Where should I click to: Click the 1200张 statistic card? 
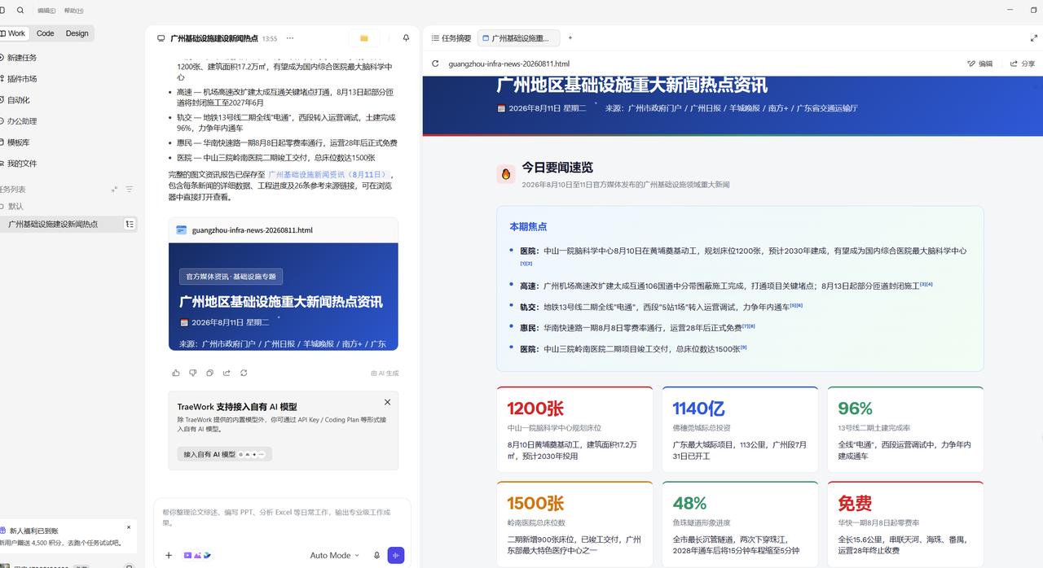pyautogui.click(x=574, y=430)
